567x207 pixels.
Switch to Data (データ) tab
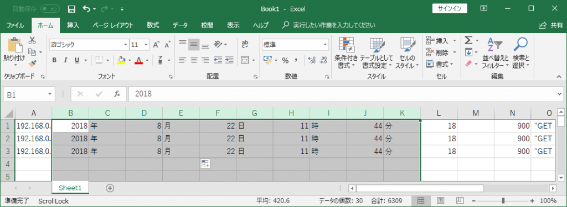180,25
